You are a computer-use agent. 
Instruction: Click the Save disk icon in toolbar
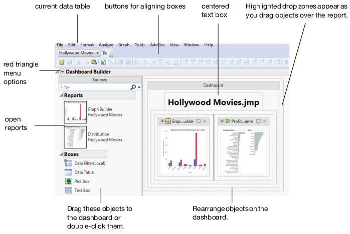(69, 62)
